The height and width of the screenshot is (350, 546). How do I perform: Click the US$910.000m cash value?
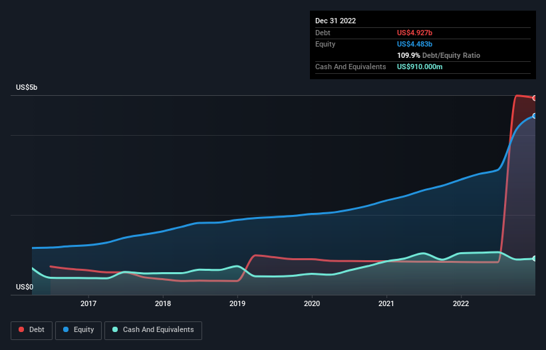click(420, 67)
